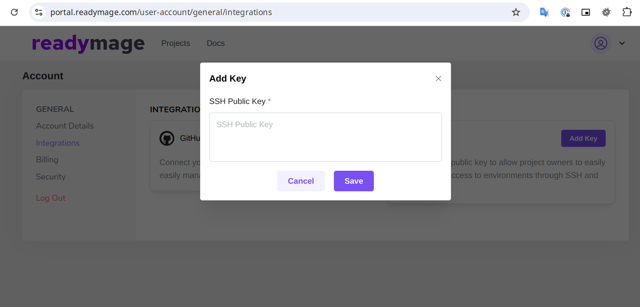Cancel the Add Key dialog
Screen dimensions: 640x307
[301, 181]
